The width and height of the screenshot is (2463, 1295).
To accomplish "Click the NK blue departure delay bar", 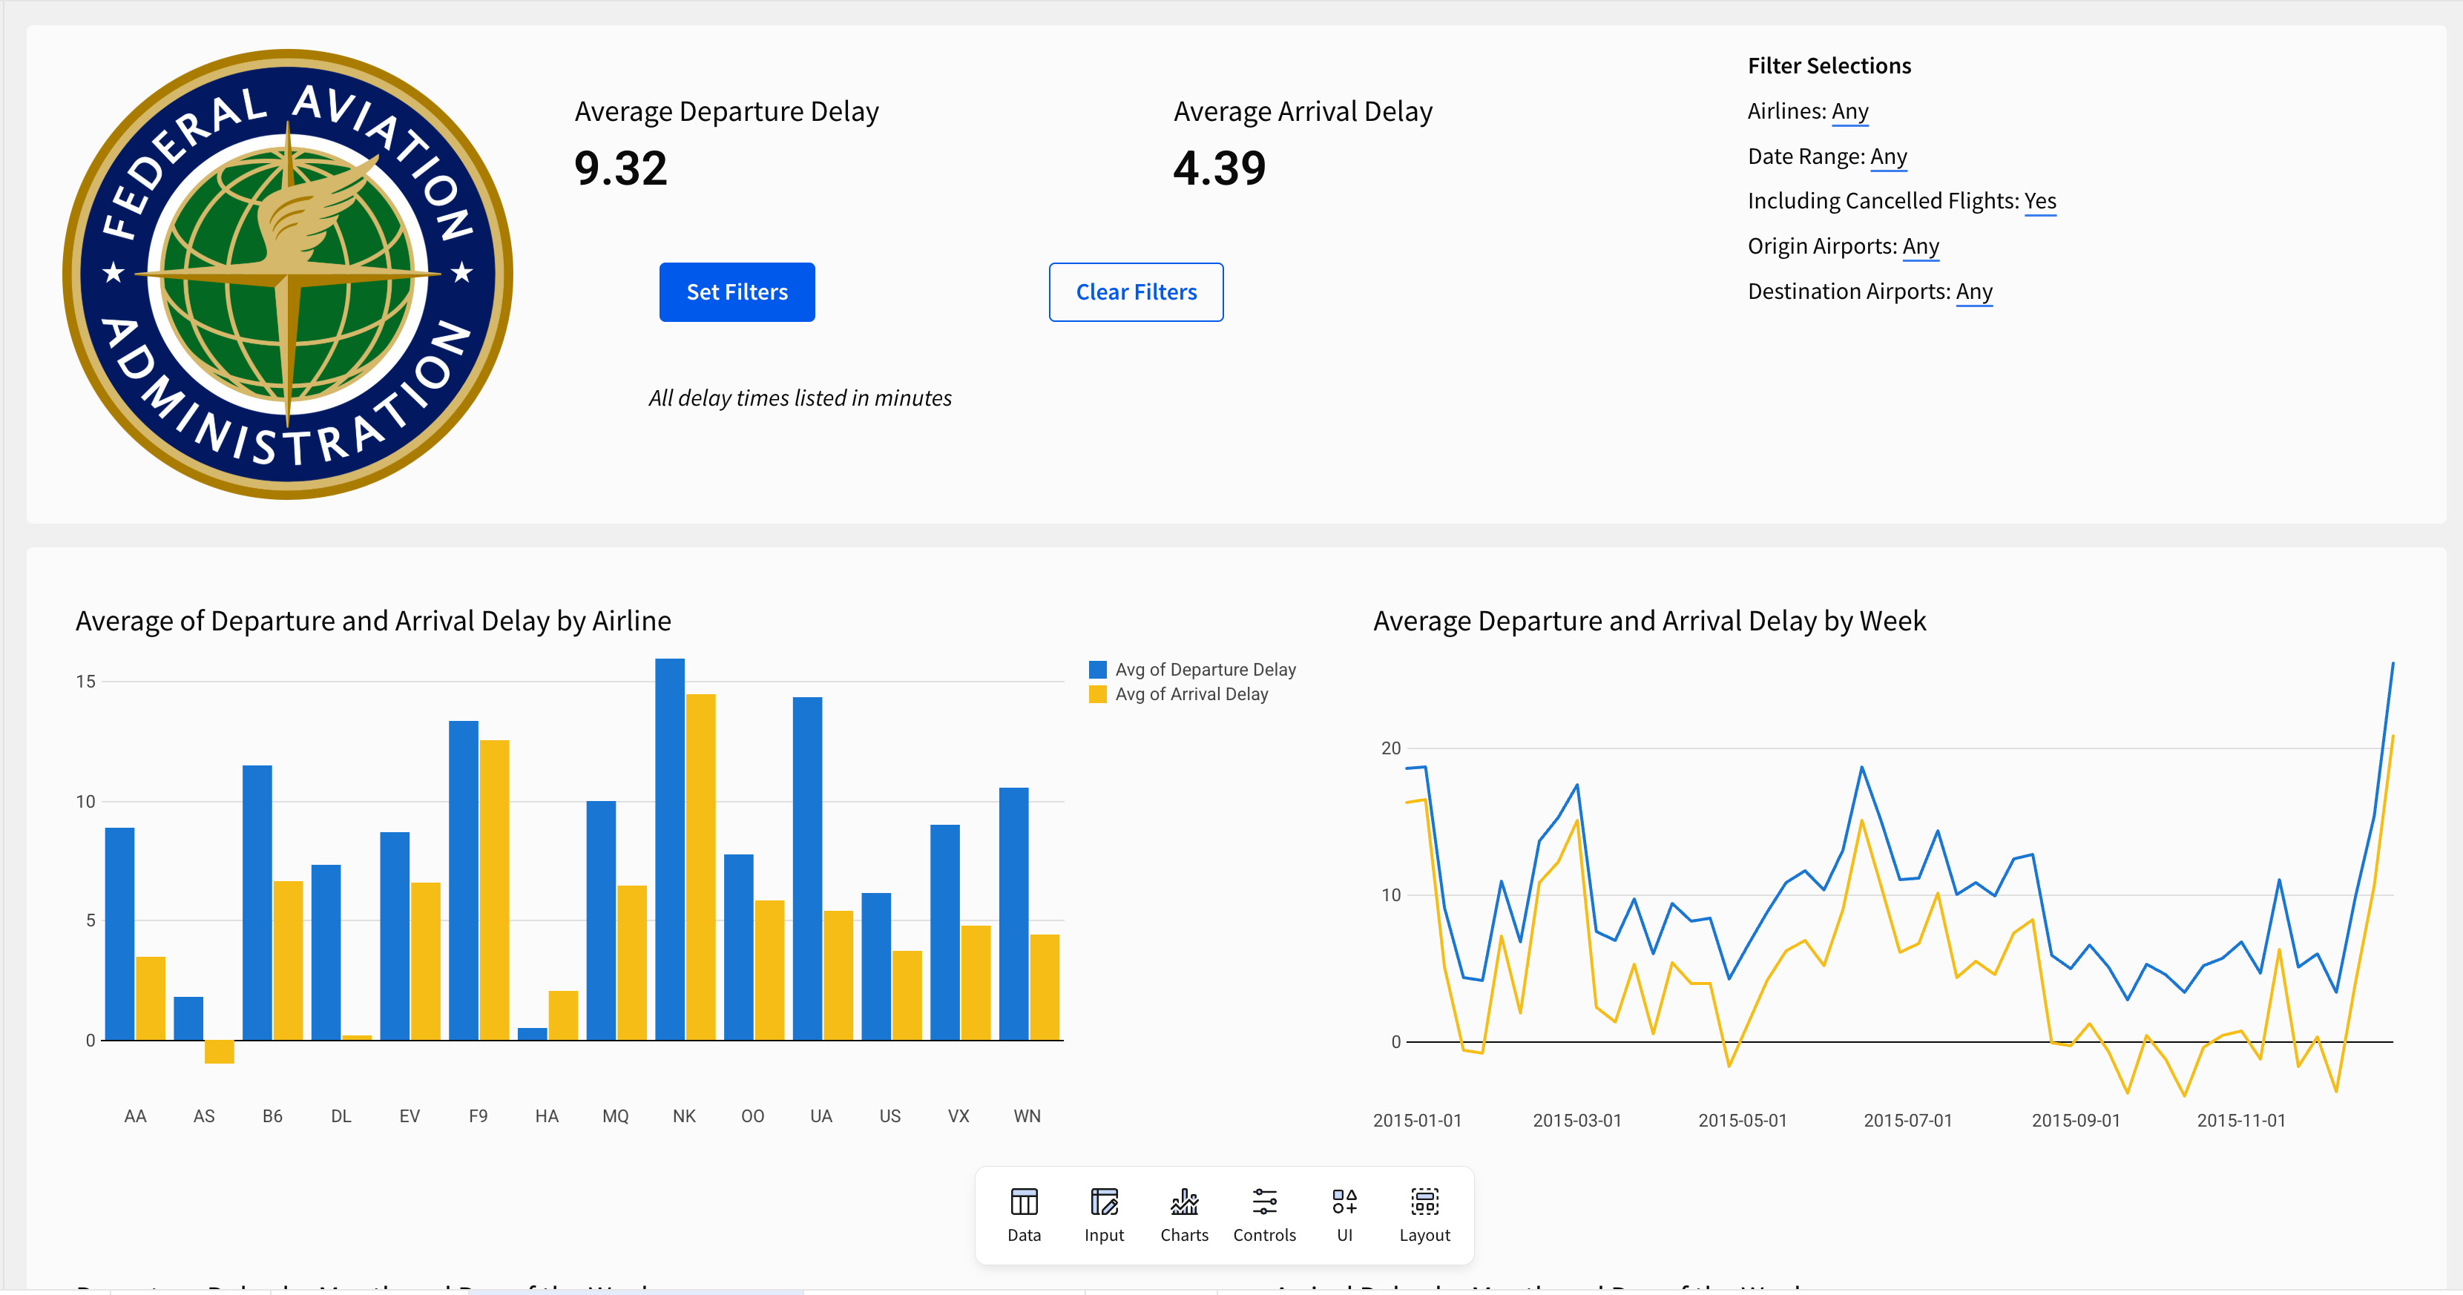I will [x=669, y=851].
